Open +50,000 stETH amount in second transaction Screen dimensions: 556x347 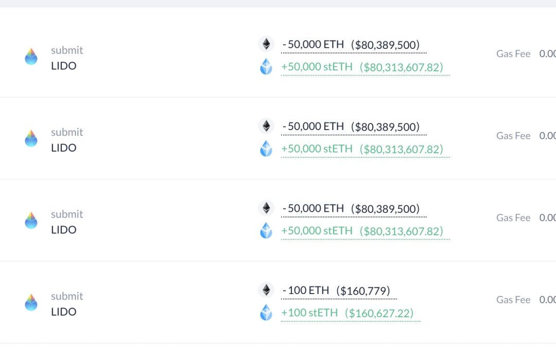(365, 150)
